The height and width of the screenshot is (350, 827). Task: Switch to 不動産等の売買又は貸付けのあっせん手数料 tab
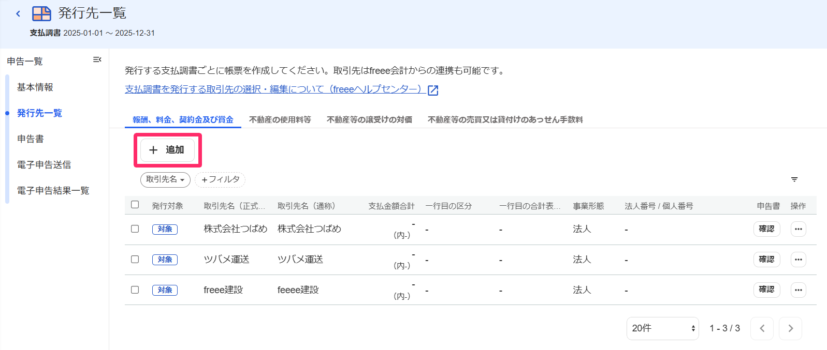(505, 119)
